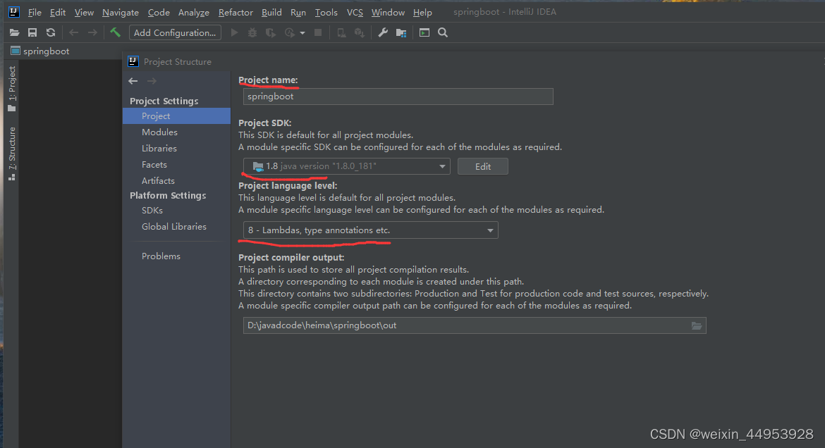Click the Synchronize refresh icon
825x448 pixels.
(51, 32)
